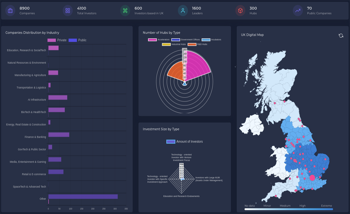Click the Other industry bar
This screenshot has width=350, height=214.
point(83,197)
